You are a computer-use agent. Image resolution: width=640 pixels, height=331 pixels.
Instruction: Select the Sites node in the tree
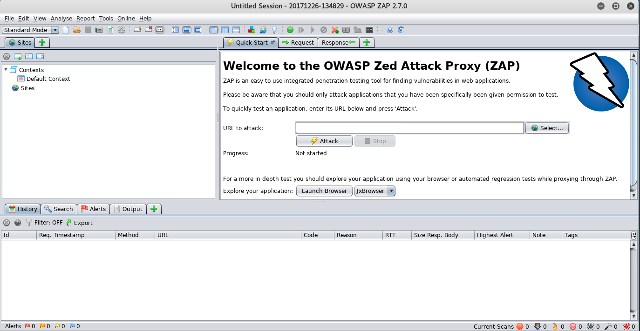(x=27, y=88)
